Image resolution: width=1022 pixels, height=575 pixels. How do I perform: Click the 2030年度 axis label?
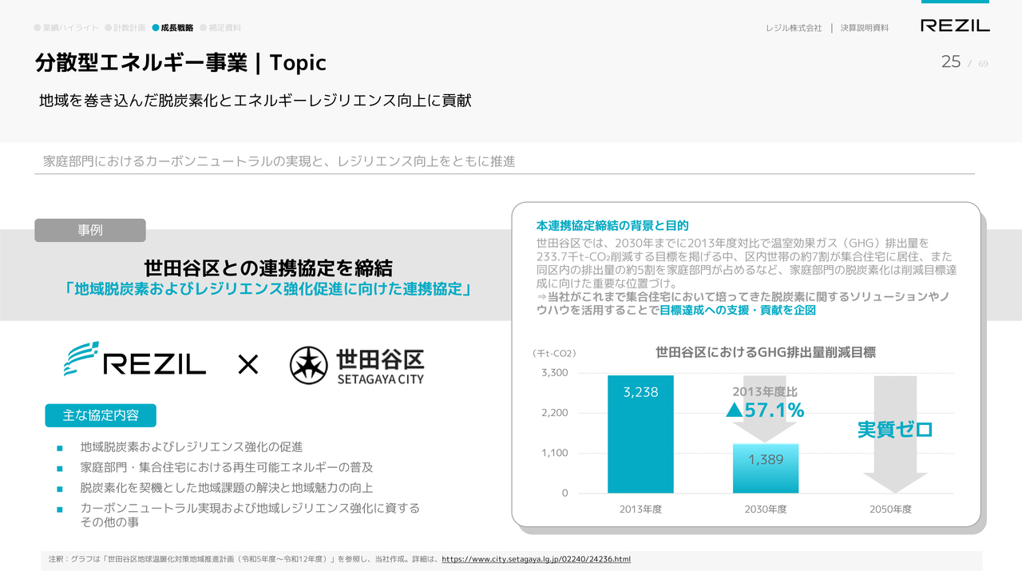(x=766, y=509)
